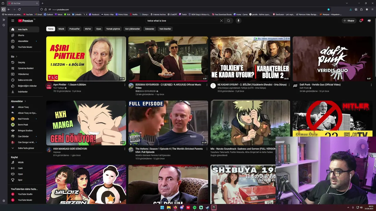Select the Yeni öneriler chip

(165, 29)
